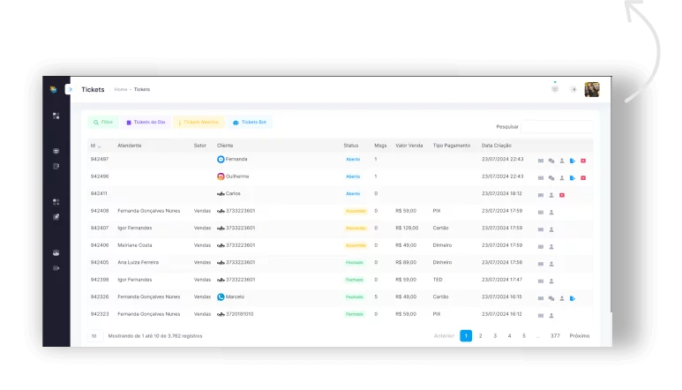The width and height of the screenshot is (682, 390).
Task: Click the user icon for ticket 942411
Action: coord(551,195)
